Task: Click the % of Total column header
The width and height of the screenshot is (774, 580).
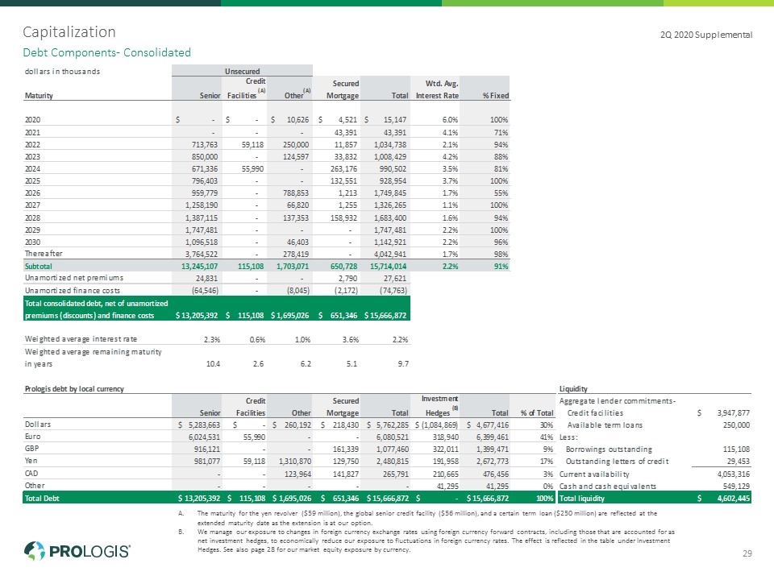Action: click(x=537, y=412)
